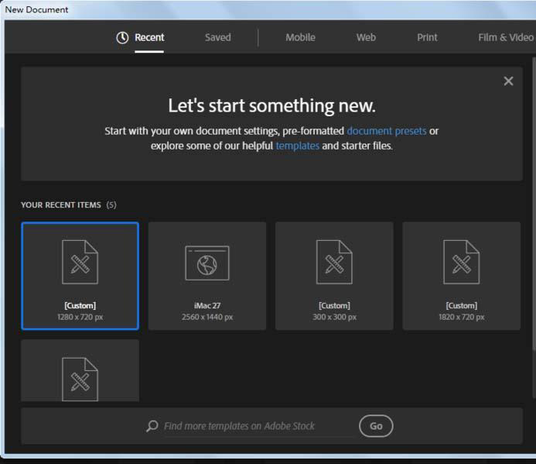This screenshot has height=464, width=536.
Task: Switch to the Recent tab
Action: 149,37
